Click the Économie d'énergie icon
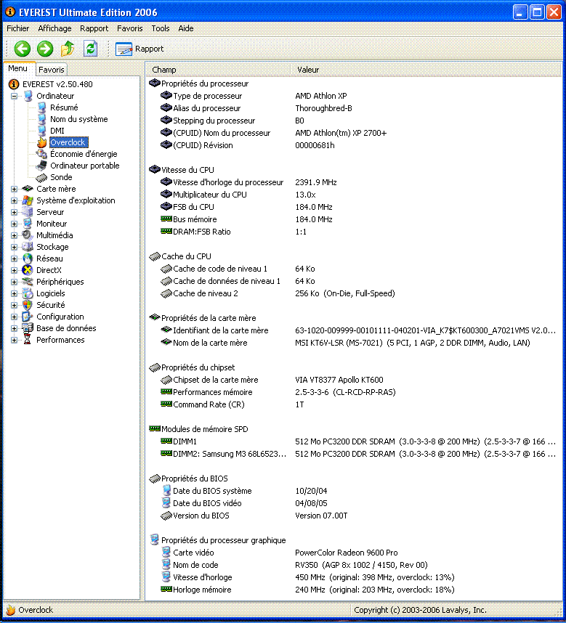 pyautogui.click(x=41, y=154)
